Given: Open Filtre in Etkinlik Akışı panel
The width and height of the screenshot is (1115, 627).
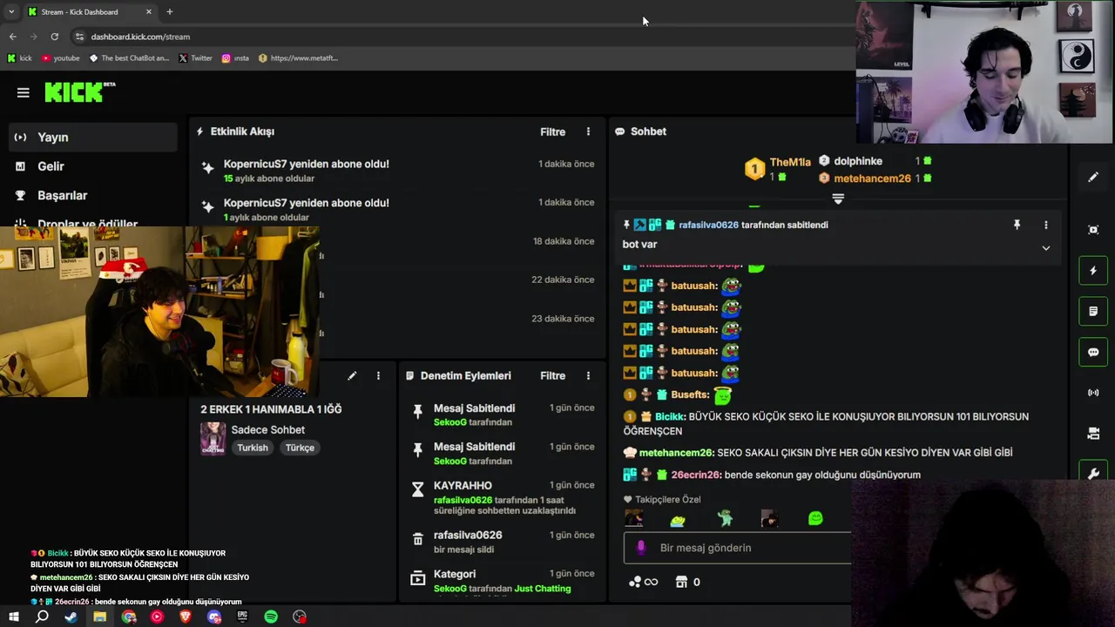Looking at the screenshot, I should click(552, 132).
